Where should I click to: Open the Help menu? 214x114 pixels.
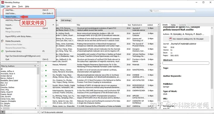27,7
